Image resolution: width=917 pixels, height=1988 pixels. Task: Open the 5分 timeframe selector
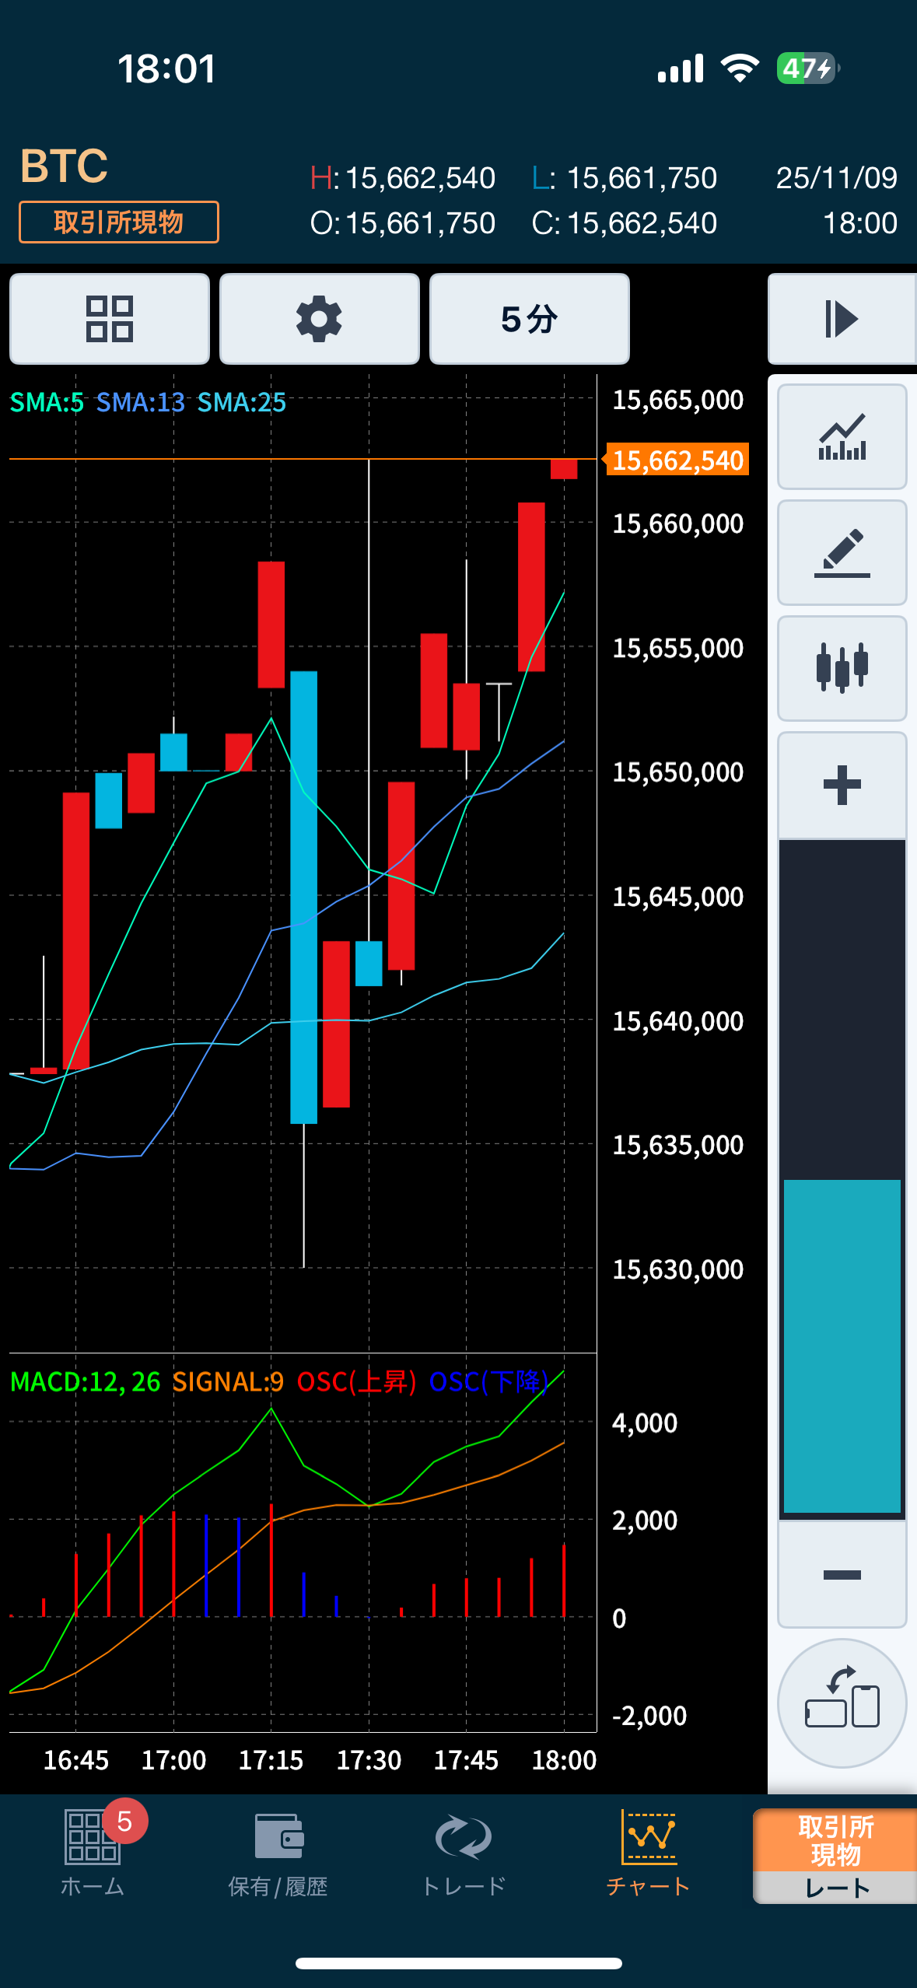pos(529,319)
